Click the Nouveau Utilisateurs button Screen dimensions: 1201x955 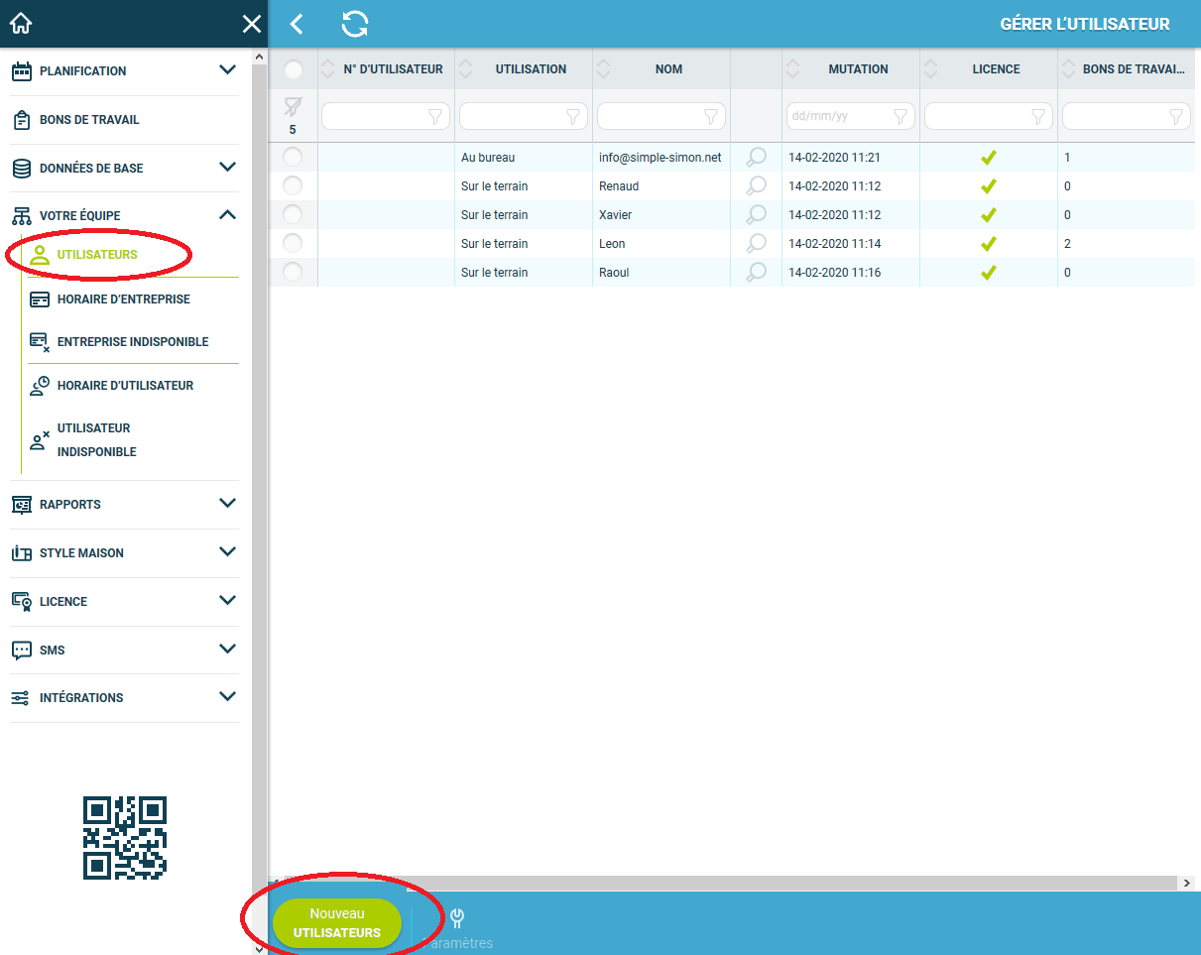[337, 923]
